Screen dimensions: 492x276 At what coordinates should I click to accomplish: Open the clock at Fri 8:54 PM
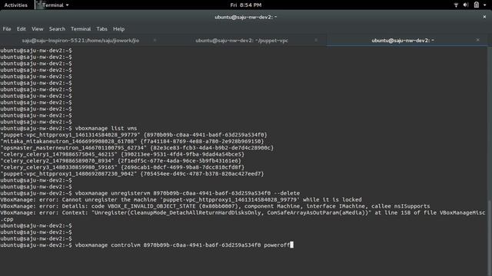point(246,5)
